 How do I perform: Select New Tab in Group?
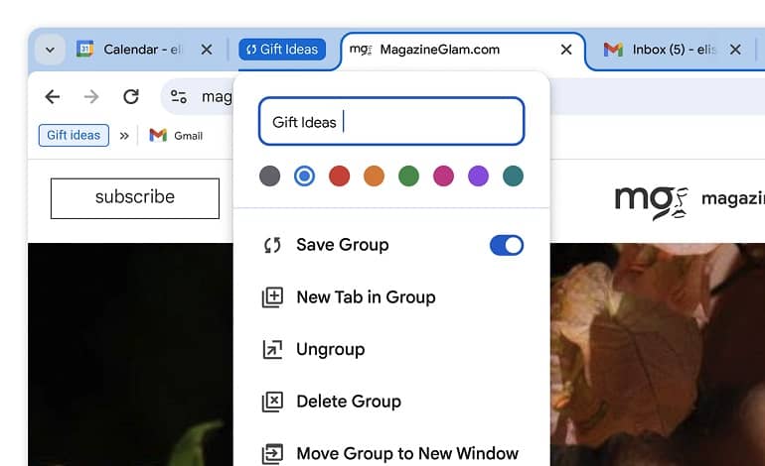coord(391,297)
